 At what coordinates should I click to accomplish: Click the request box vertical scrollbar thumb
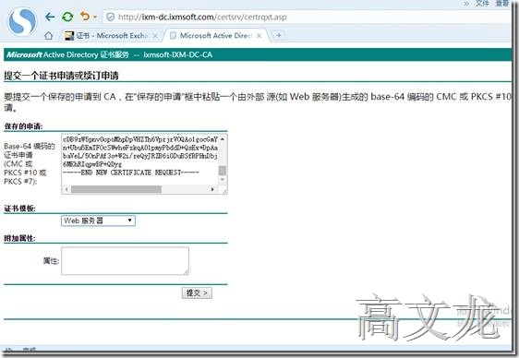(x=223, y=171)
